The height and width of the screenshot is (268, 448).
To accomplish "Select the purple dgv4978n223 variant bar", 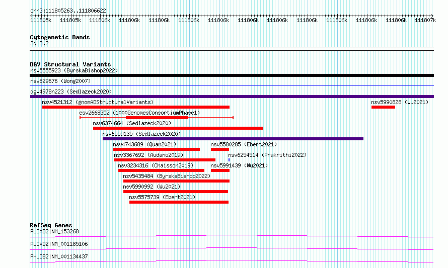I will (x=232, y=97).
